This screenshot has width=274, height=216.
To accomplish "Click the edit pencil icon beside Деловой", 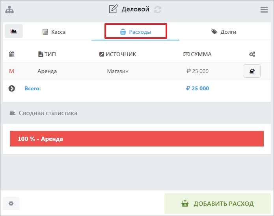I will [113, 9].
